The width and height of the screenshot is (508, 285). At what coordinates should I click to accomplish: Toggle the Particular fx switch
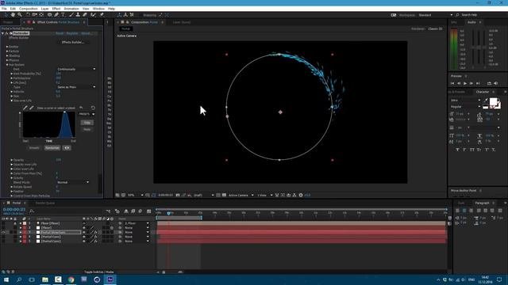[6, 33]
